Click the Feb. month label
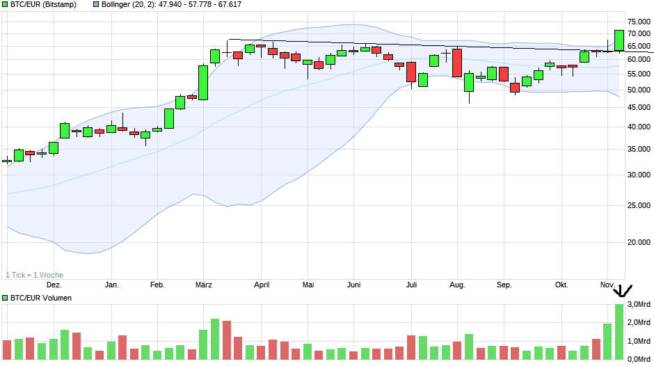This screenshot has height=366, width=654. (x=157, y=285)
